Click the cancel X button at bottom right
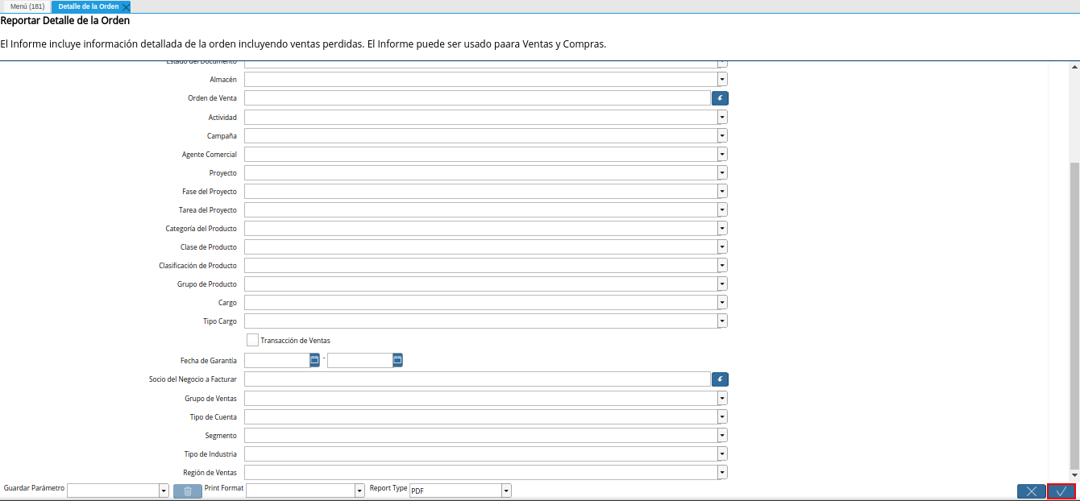The image size is (1080, 501). click(1032, 491)
